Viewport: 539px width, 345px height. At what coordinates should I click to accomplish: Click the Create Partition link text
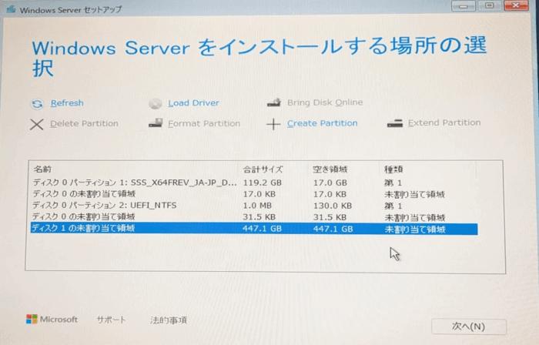coord(322,123)
